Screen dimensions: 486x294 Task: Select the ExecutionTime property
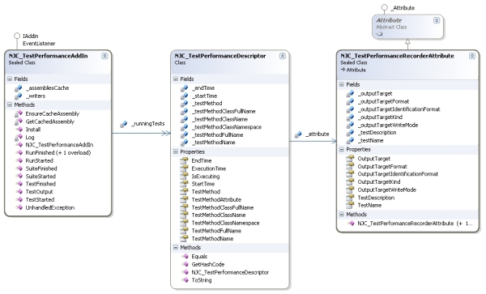(209, 168)
